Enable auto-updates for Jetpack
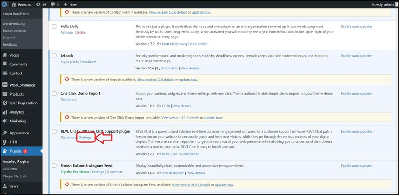399x195 pixels. (x=356, y=56)
